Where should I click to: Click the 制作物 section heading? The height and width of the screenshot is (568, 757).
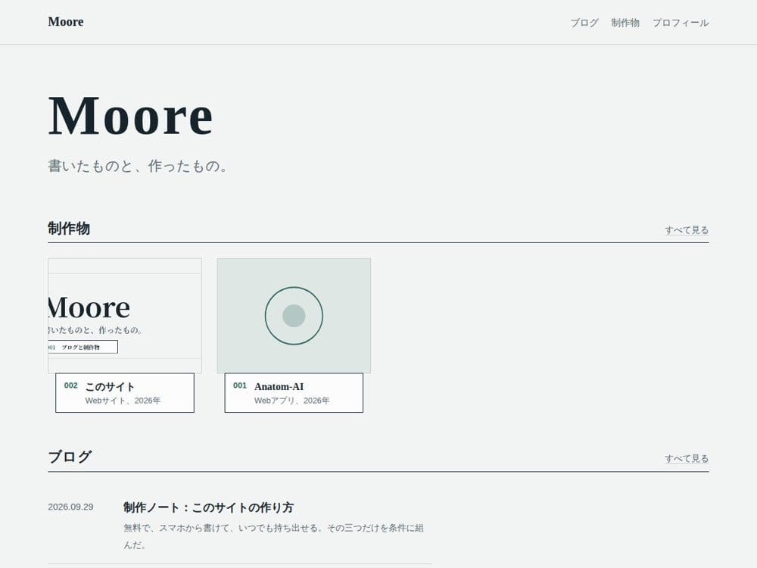69,229
